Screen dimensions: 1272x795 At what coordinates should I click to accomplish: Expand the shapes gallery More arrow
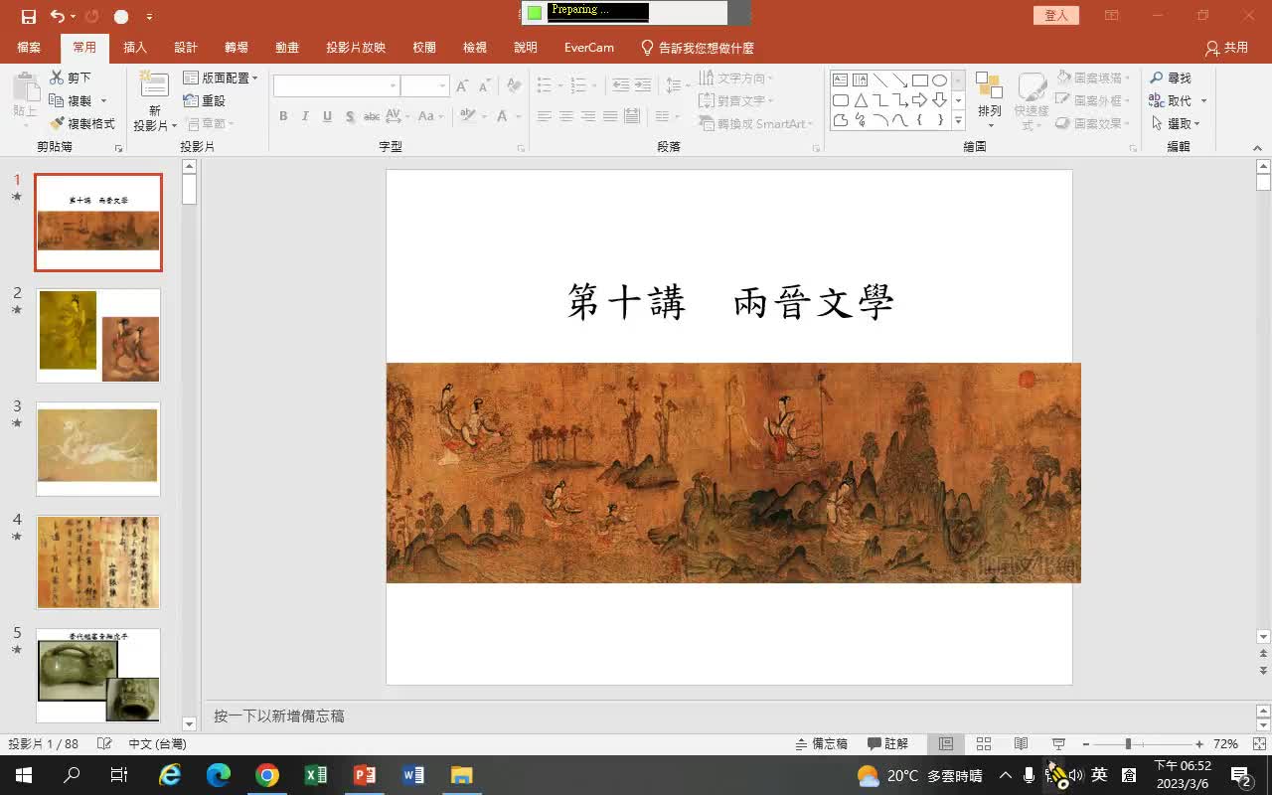coord(958,120)
